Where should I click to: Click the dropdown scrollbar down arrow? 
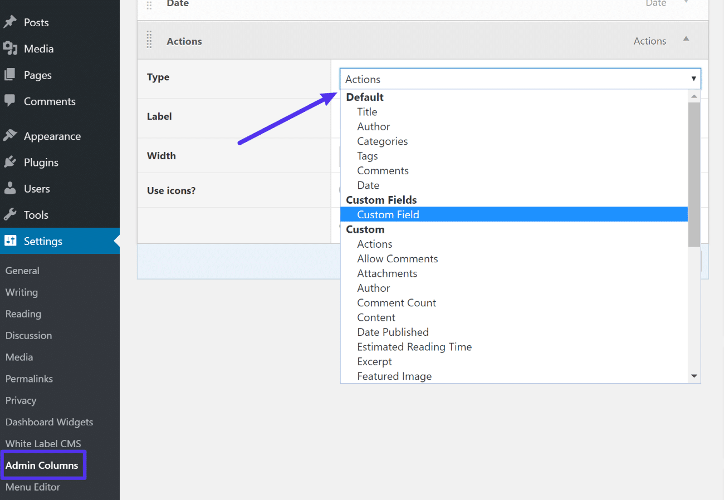click(x=694, y=375)
